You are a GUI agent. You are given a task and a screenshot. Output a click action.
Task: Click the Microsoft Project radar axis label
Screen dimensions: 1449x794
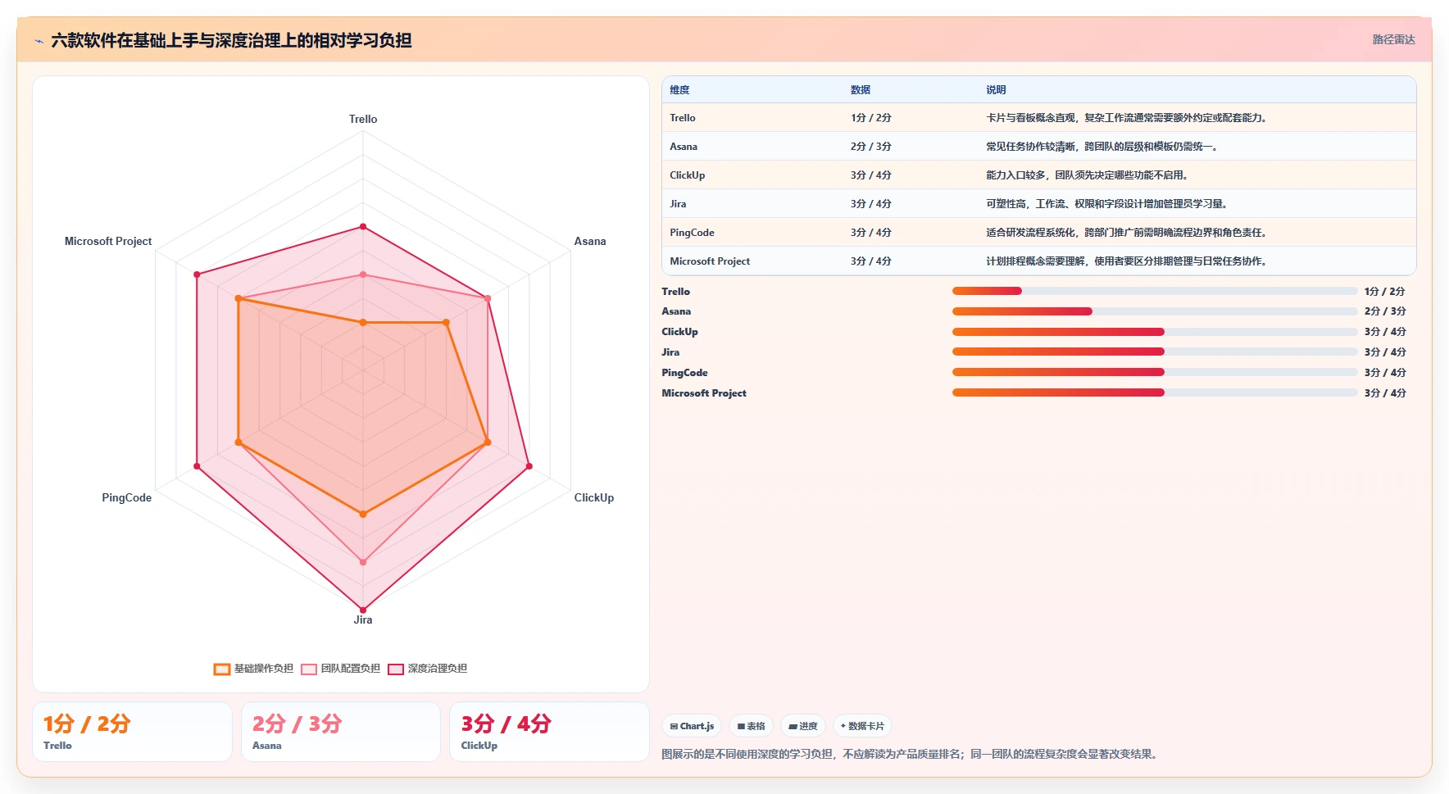tap(108, 241)
